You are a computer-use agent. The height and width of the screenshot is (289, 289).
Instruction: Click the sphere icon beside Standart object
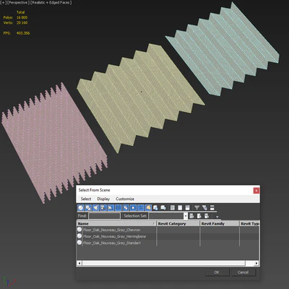[79, 243]
